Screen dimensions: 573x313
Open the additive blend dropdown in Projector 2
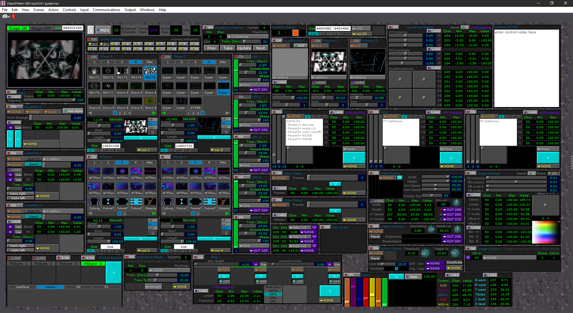point(367,77)
